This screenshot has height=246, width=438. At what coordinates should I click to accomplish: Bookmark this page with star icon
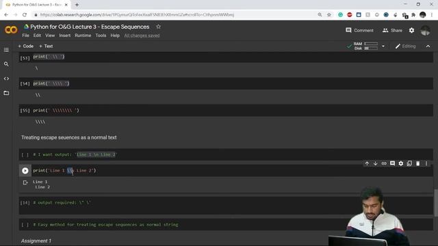(328, 15)
